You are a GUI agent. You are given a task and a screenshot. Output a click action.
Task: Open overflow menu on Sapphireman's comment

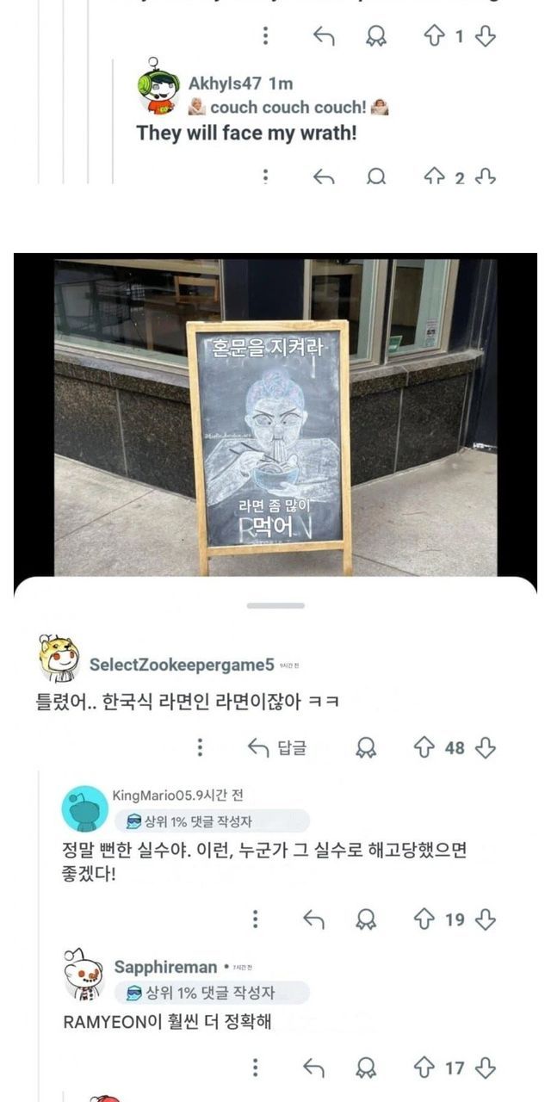click(x=255, y=1068)
